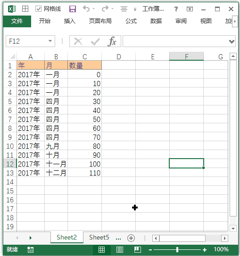Zoom out with the minus button
240x256 pixels.
[150, 250]
